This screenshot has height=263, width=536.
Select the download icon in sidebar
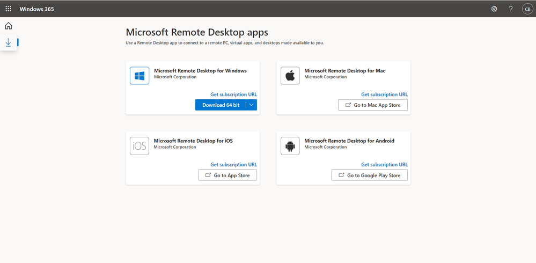[x=8, y=42]
